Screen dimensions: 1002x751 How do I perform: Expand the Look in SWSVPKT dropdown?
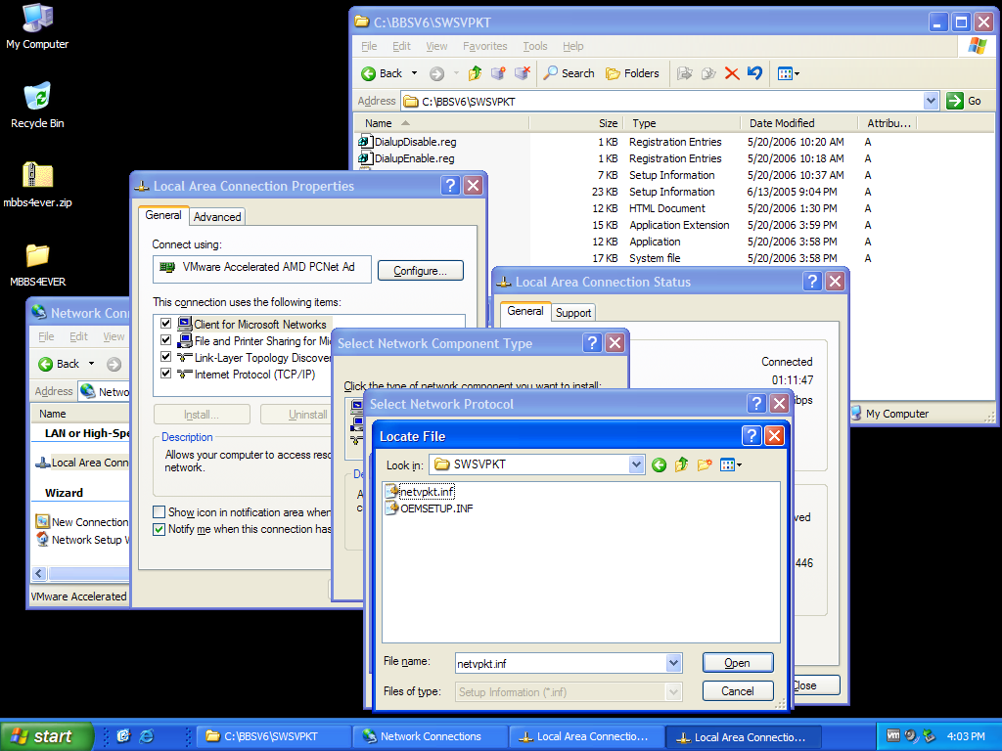[636, 464]
